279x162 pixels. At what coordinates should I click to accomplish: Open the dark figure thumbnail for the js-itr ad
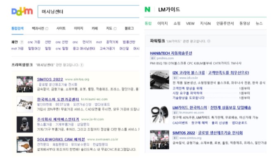(x=25, y=125)
